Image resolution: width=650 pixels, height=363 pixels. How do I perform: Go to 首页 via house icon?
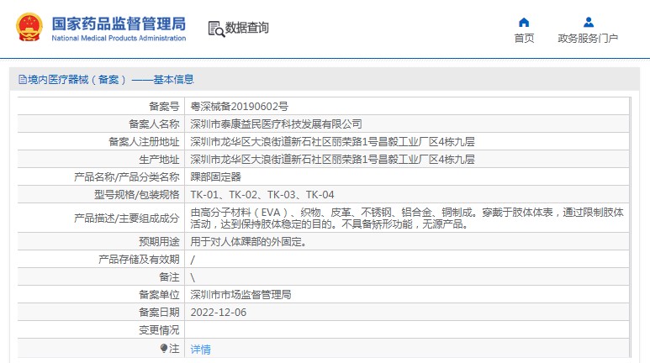tap(524, 22)
